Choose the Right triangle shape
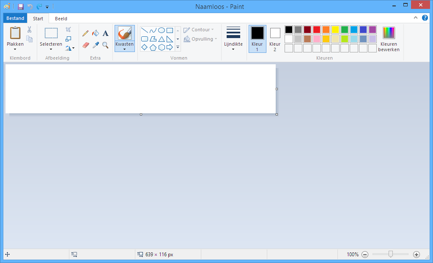Viewport: 433px width, 263px height. click(170, 39)
